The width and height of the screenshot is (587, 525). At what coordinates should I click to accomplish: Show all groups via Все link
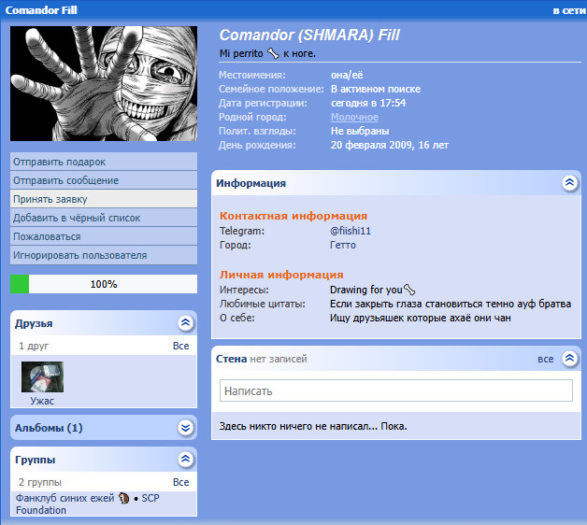coord(180,482)
